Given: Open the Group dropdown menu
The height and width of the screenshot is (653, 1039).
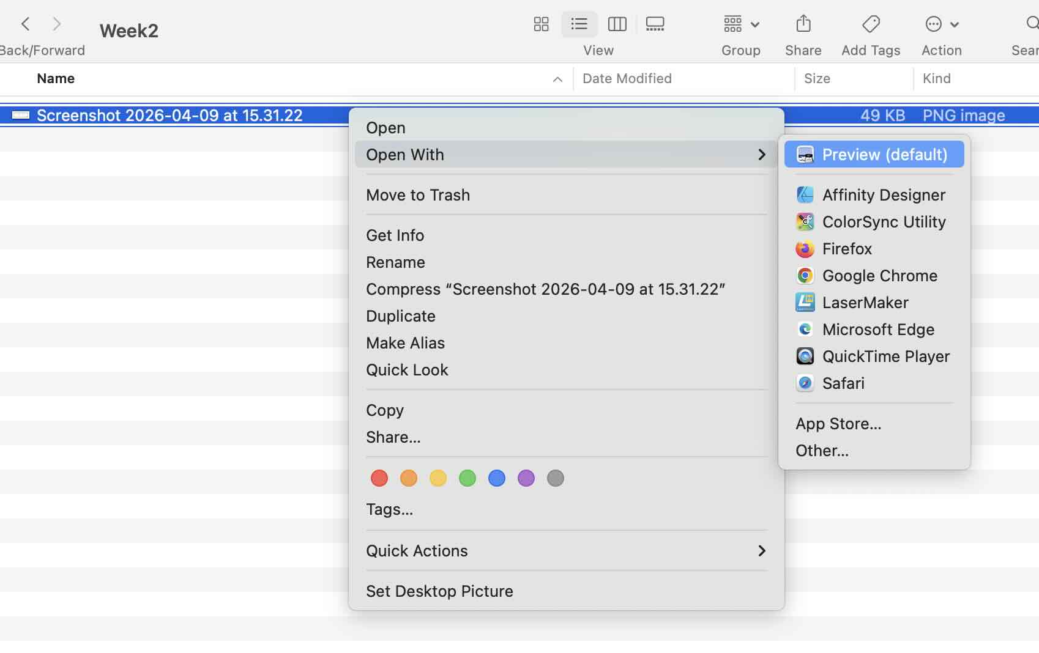Looking at the screenshot, I should point(740,24).
